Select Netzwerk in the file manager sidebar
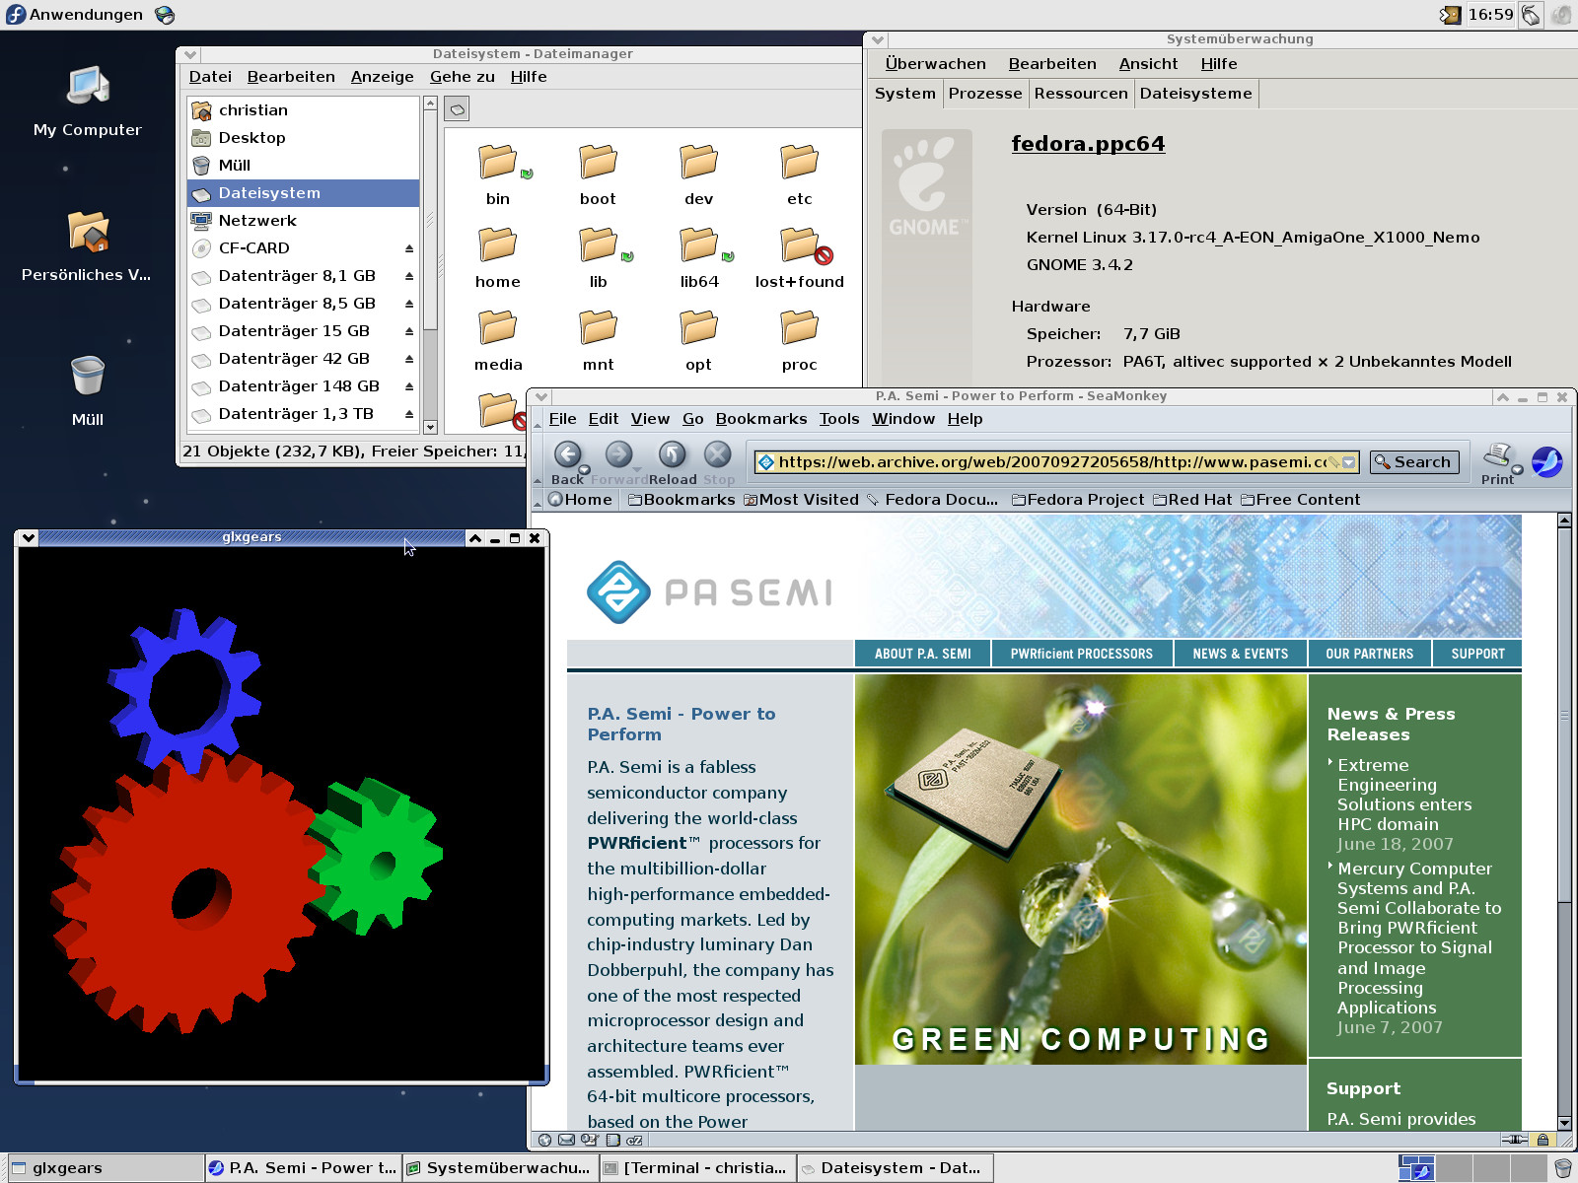Image resolution: width=1578 pixels, height=1183 pixels. pyautogui.click(x=257, y=221)
